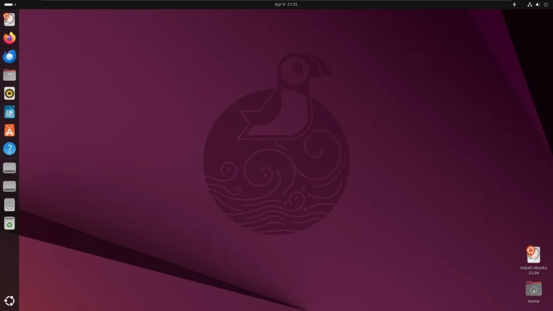The width and height of the screenshot is (553, 311).
Task: Open the first mounted drive icon
Action: pos(10,168)
